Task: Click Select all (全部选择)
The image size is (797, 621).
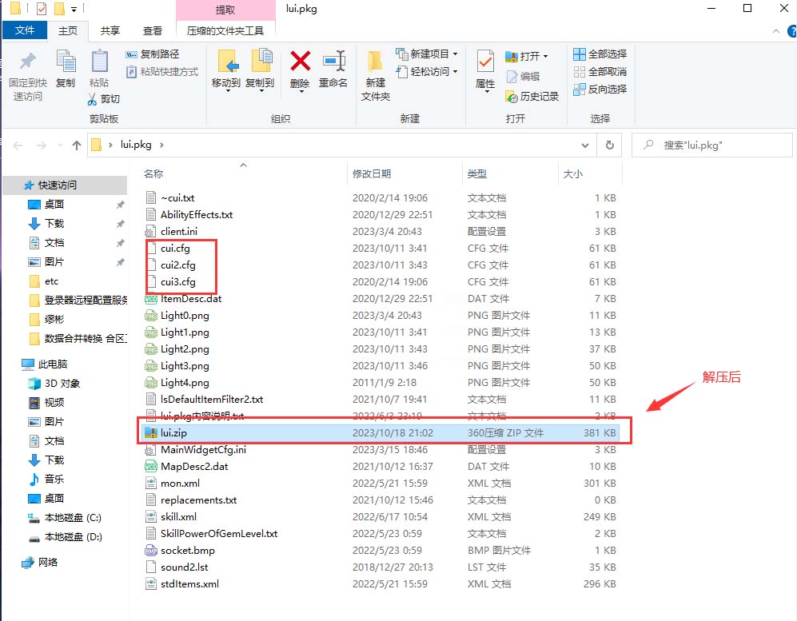Action: tap(600, 54)
